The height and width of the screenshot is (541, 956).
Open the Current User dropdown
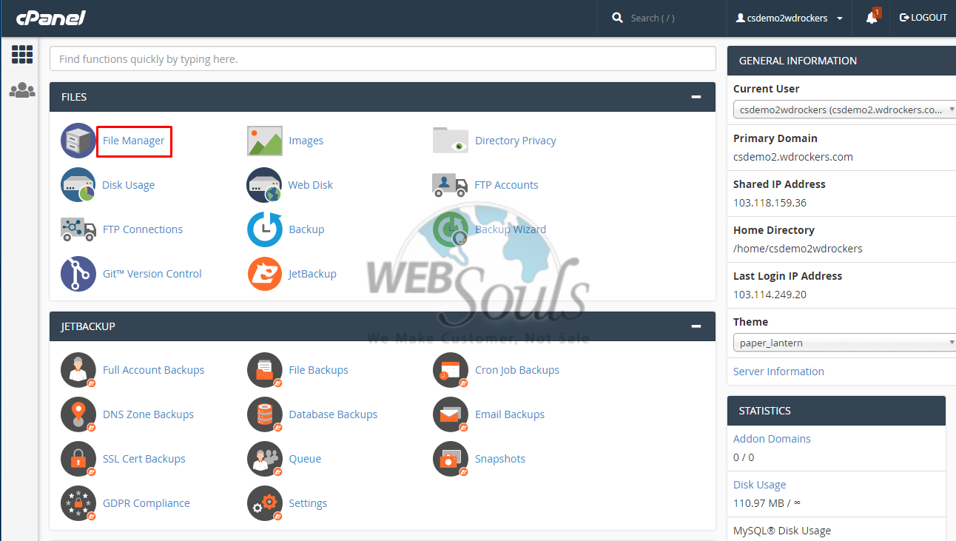tap(844, 110)
